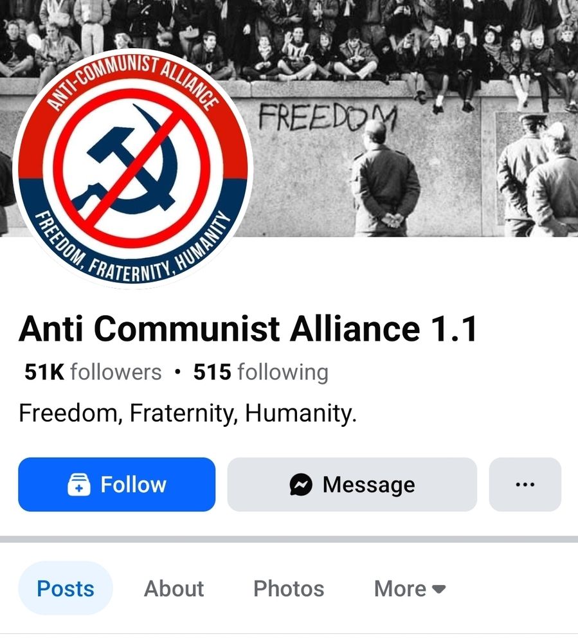
Task: Click the word following beside 515
Action: 283,372
